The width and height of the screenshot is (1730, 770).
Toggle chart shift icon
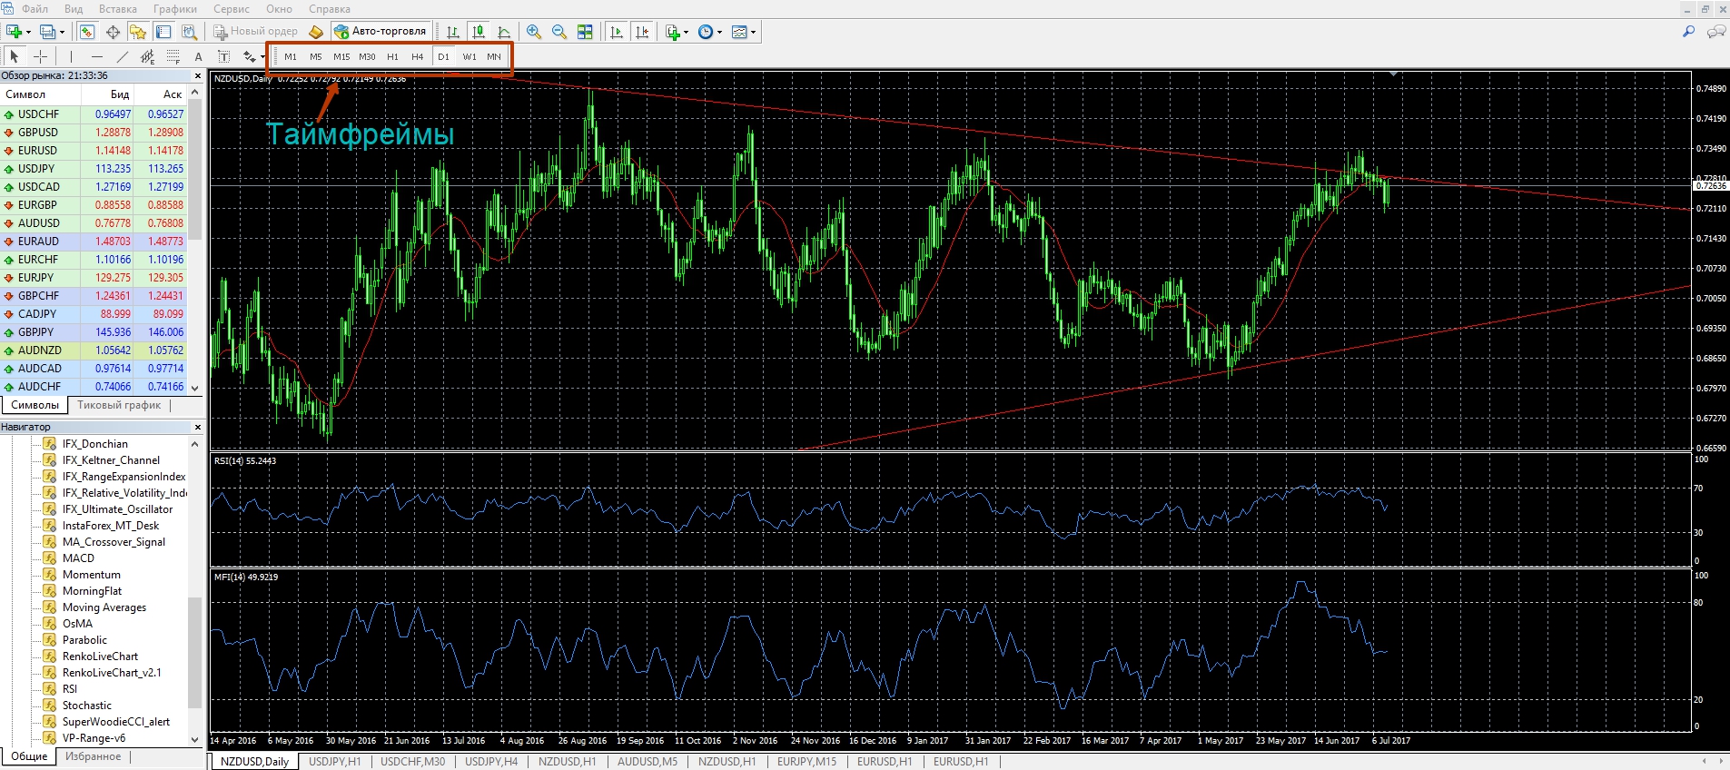(x=642, y=32)
